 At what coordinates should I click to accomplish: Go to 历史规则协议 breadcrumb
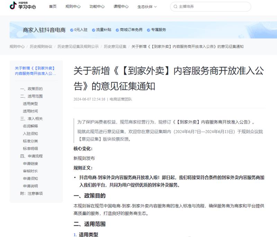coord(41,46)
